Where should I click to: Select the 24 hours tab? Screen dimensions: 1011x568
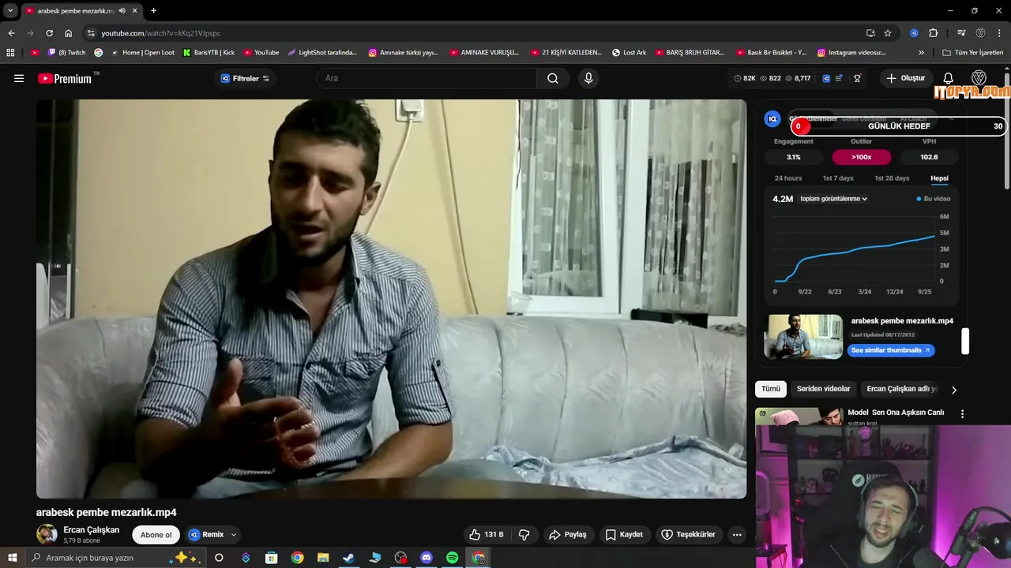[x=788, y=178]
